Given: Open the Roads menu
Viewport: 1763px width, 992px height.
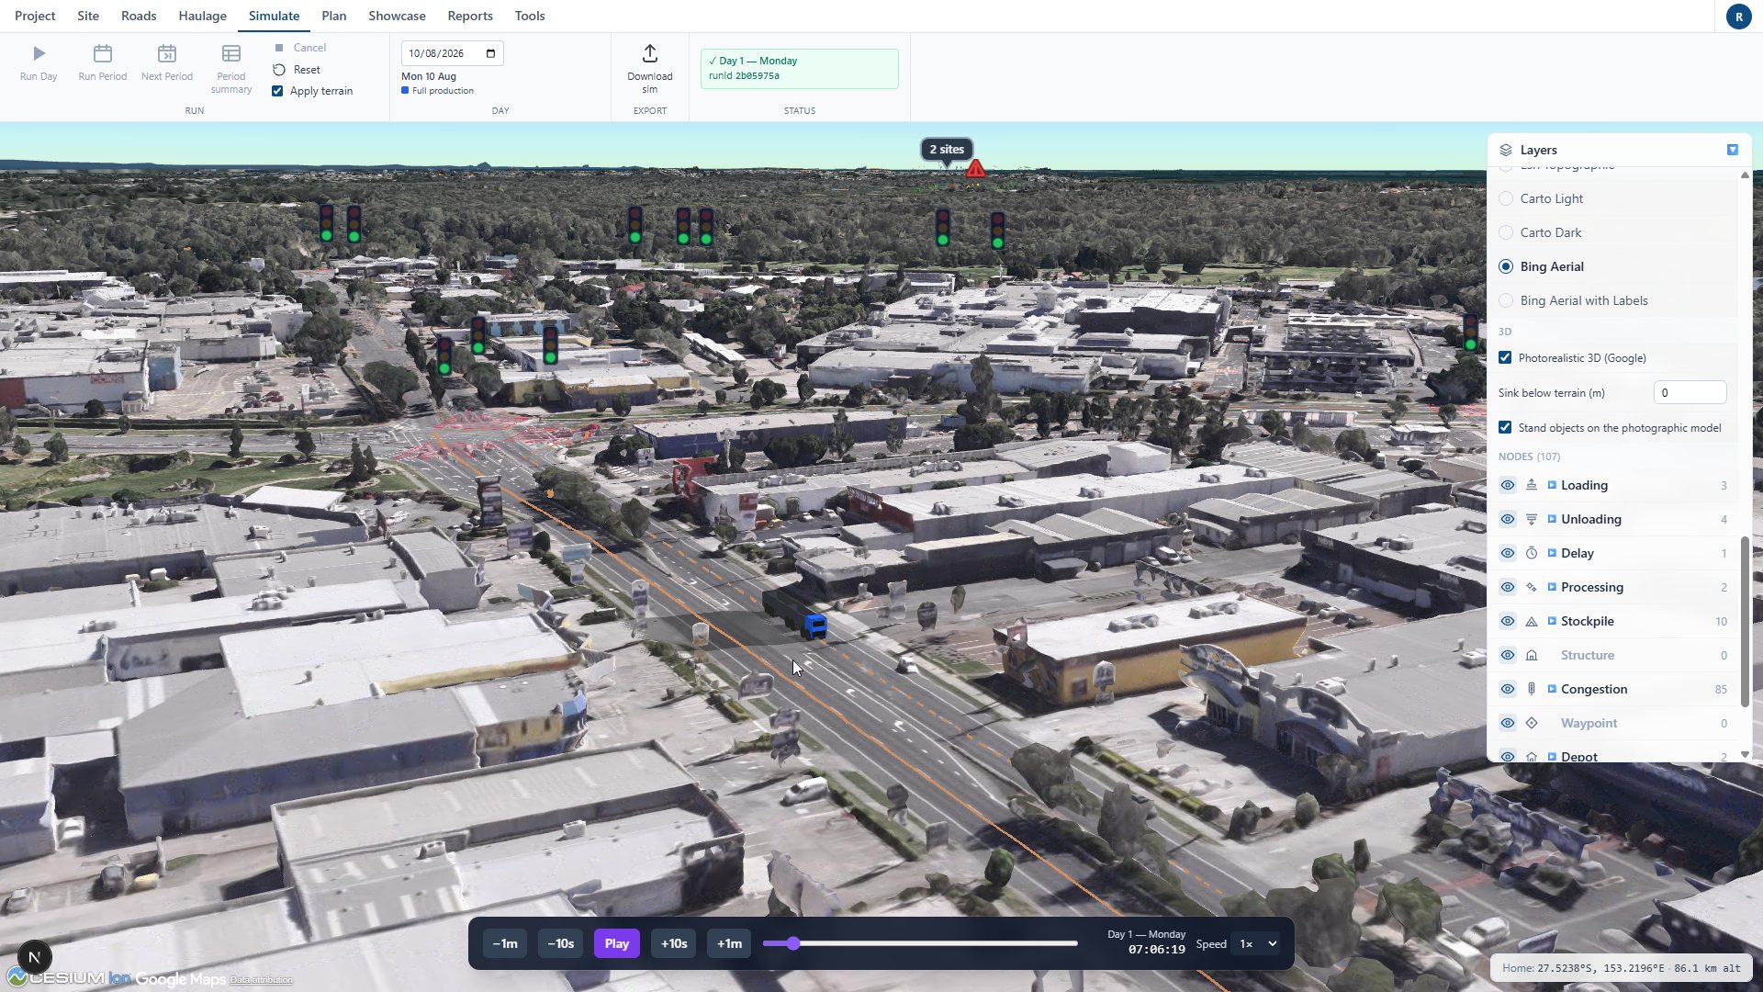Looking at the screenshot, I should pyautogui.click(x=139, y=16).
